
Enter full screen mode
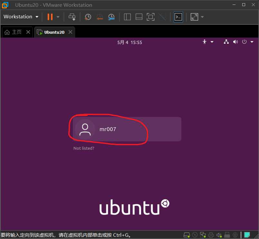[151, 17]
